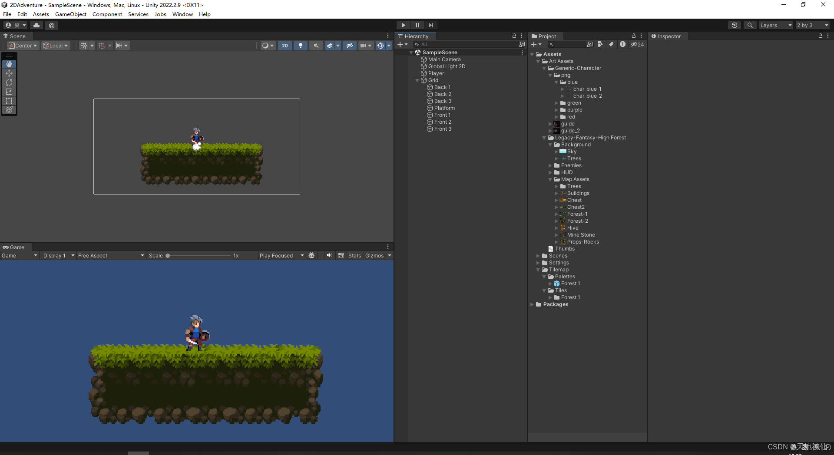
Task: Click the Hierarchy create (+) button
Action: tap(402, 44)
